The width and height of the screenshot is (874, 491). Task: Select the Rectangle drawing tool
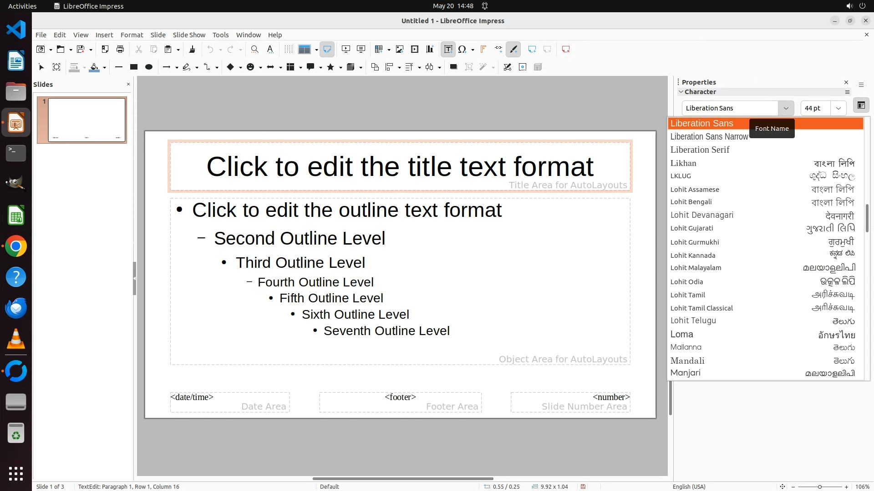point(134,67)
